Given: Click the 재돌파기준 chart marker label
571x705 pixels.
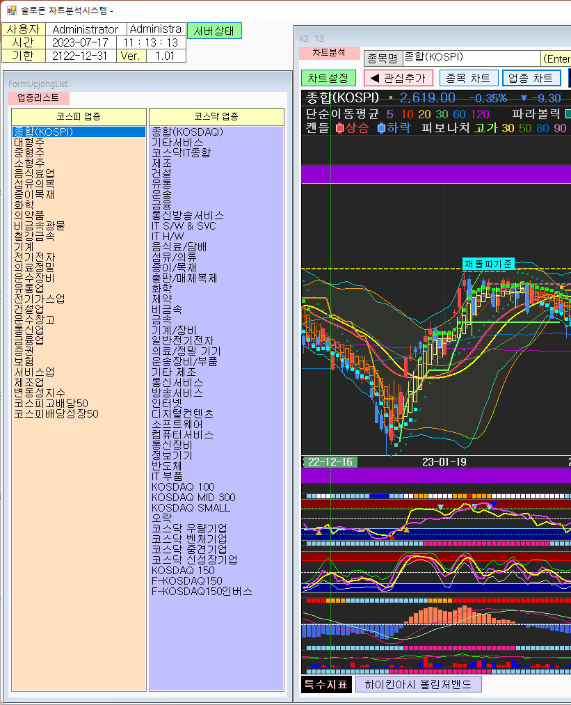Looking at the screenshot, I should [488, 264].
